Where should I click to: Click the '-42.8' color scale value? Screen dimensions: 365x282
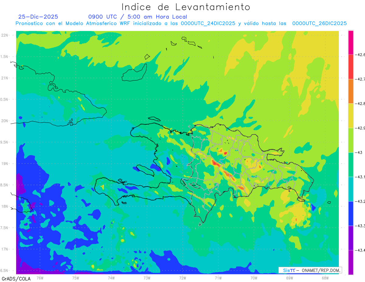(360, 104)
